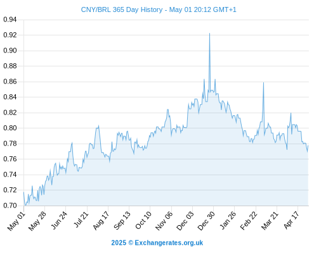Select the Nov 06 date label
The width and height of the screenshot is (314, 253).
(164, 221)
